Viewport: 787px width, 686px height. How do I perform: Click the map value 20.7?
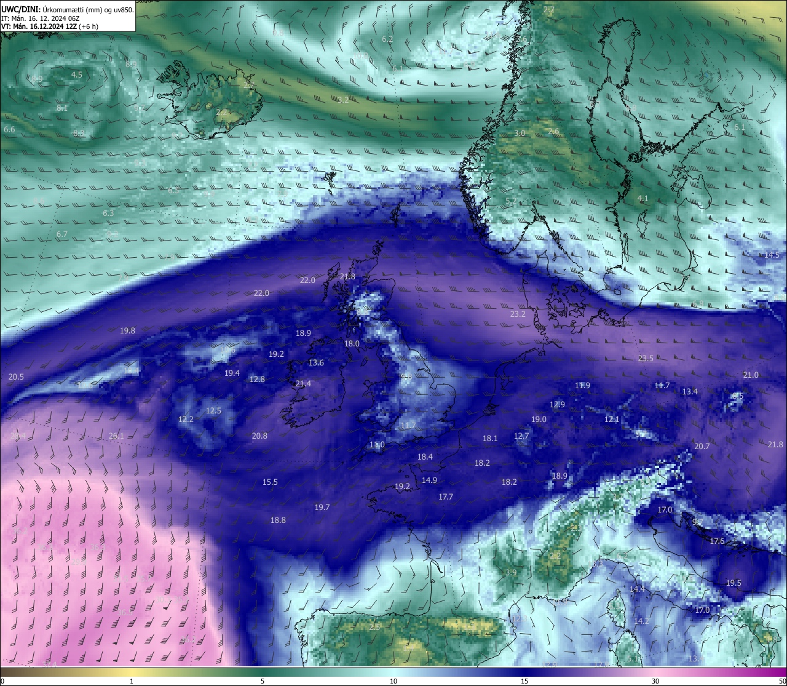click(x=702, y=446)
